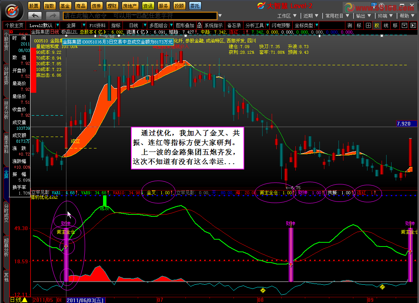Expand dropdown arrow beside 全屏
419x303 pixels.
click(x=84, y=26)
